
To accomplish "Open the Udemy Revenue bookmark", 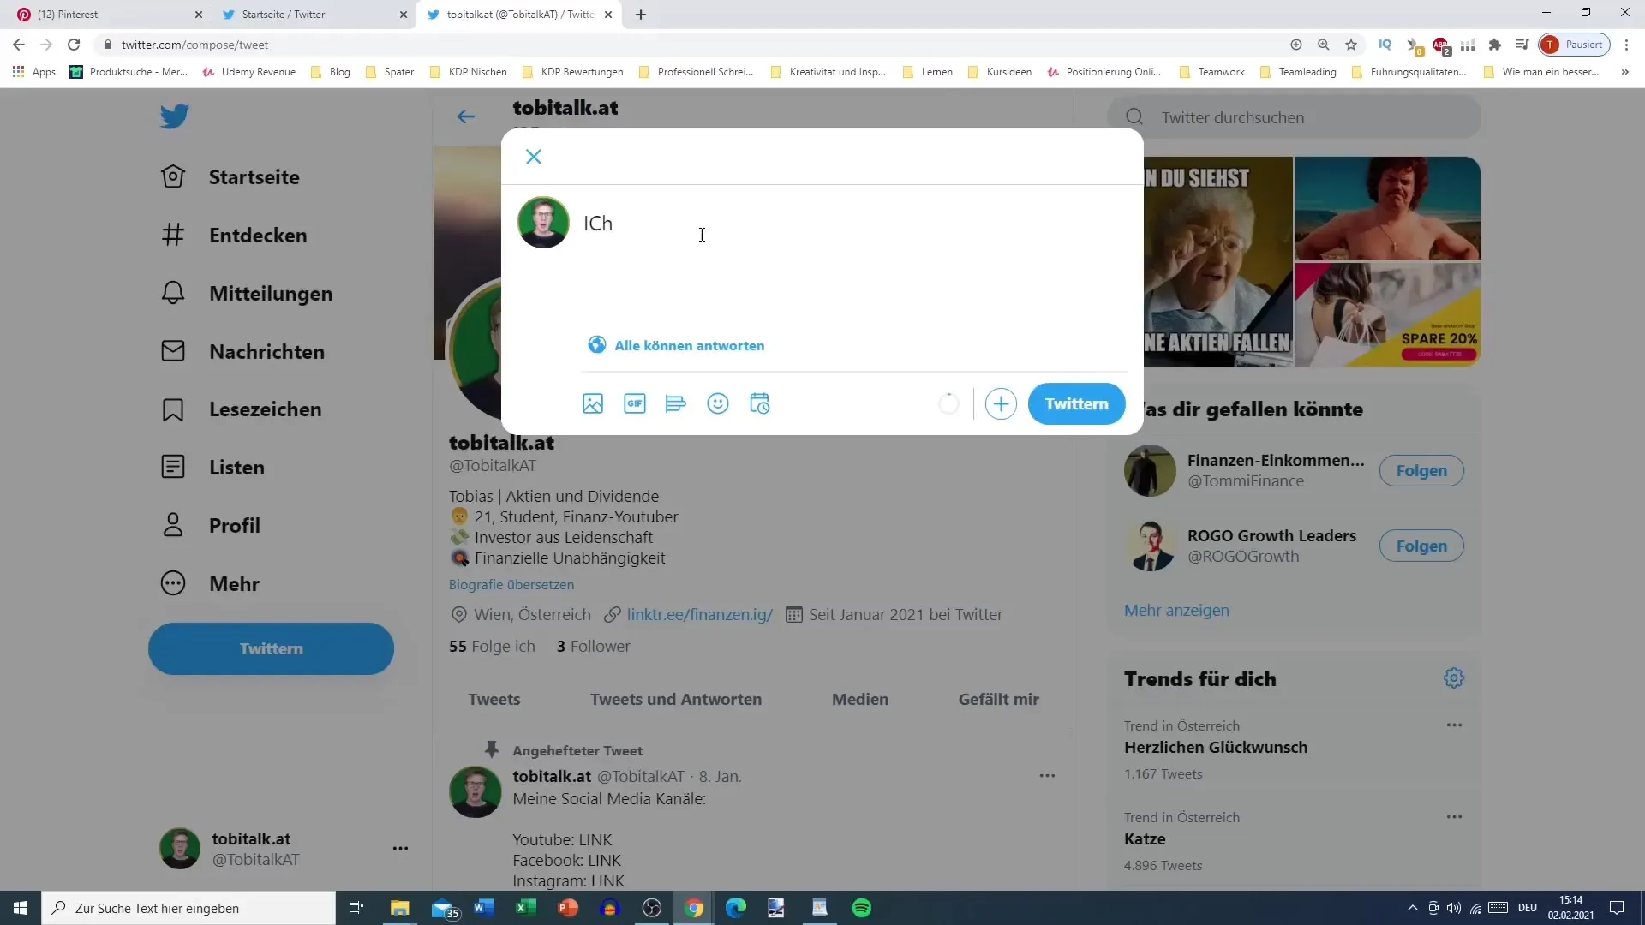I will coord(249,72).
